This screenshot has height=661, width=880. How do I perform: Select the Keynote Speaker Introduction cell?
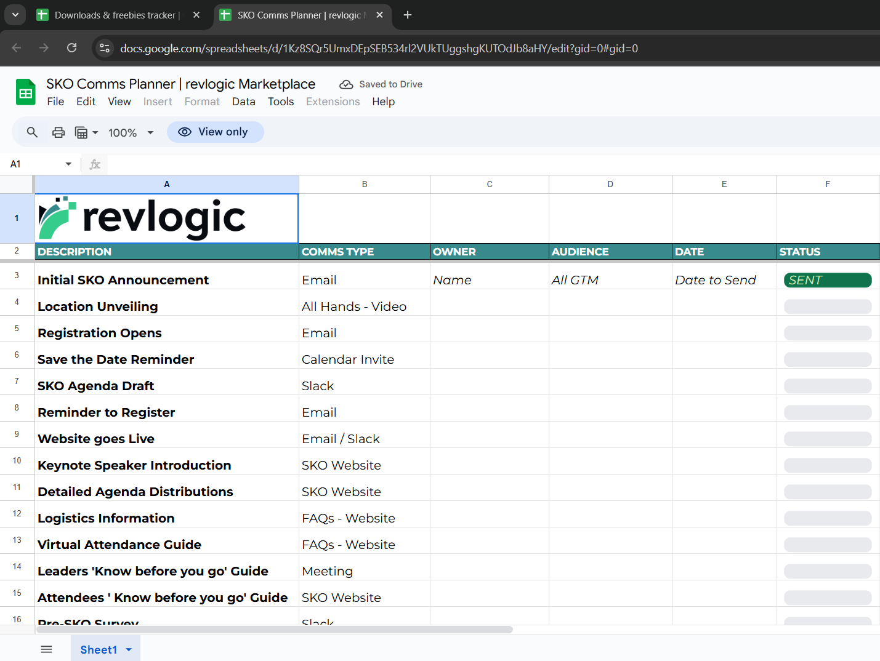[x=167, y=461]
